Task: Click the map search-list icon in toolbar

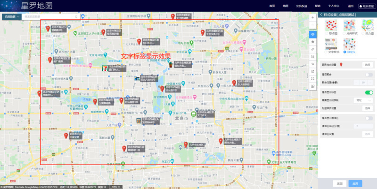Action: click(x=313, y=86)
